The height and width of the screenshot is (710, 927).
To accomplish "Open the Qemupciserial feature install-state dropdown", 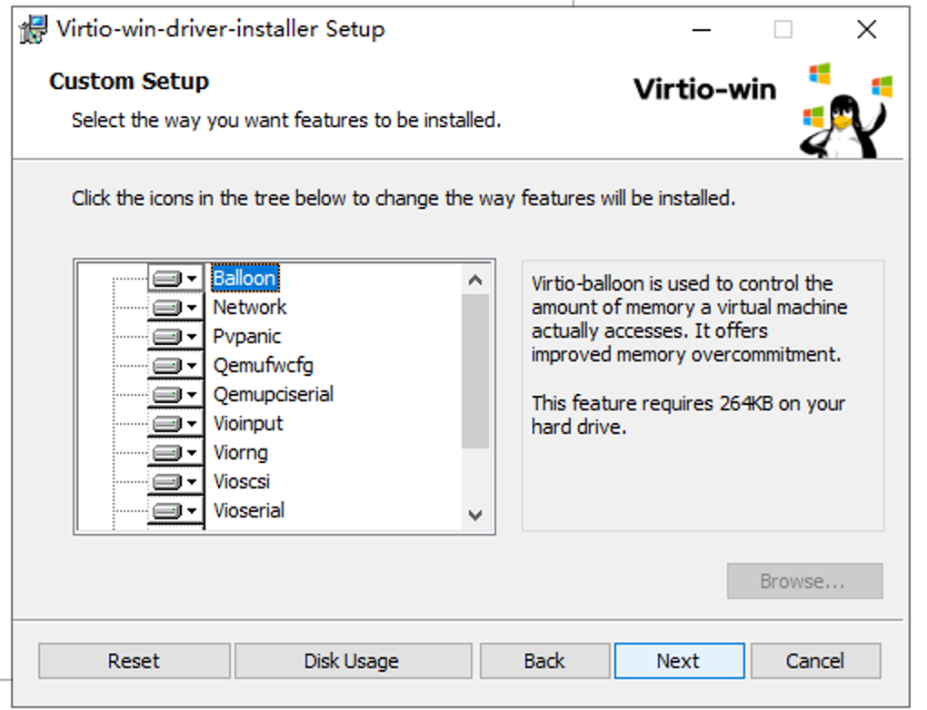I will 175,395.
